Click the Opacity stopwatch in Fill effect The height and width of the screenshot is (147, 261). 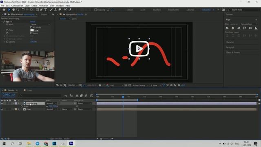coord(7,42)
